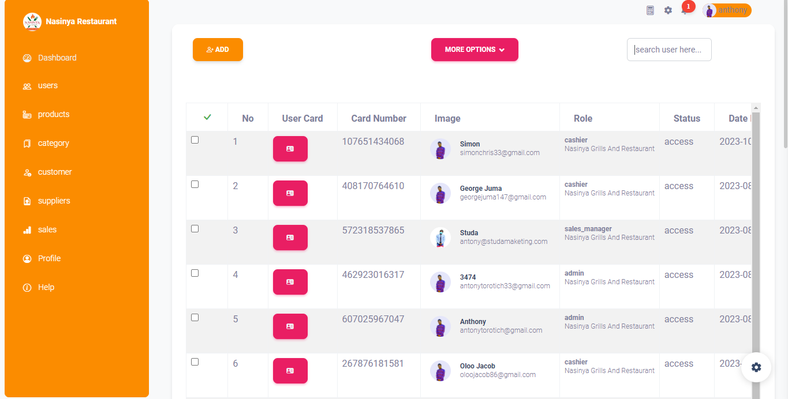Expand the More Options dropdown
This screenshot has height=399, width=788.
[x=475, y=50]
